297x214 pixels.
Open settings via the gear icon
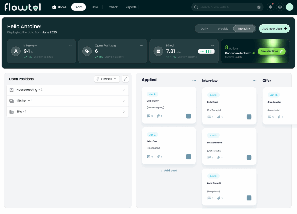pyautogui.click(x=280, y=7)
